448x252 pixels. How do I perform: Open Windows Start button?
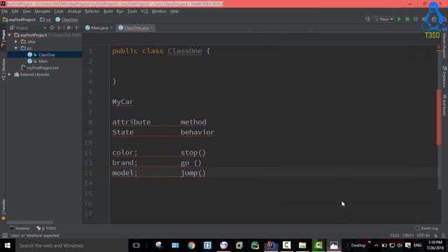pos(8,246)
